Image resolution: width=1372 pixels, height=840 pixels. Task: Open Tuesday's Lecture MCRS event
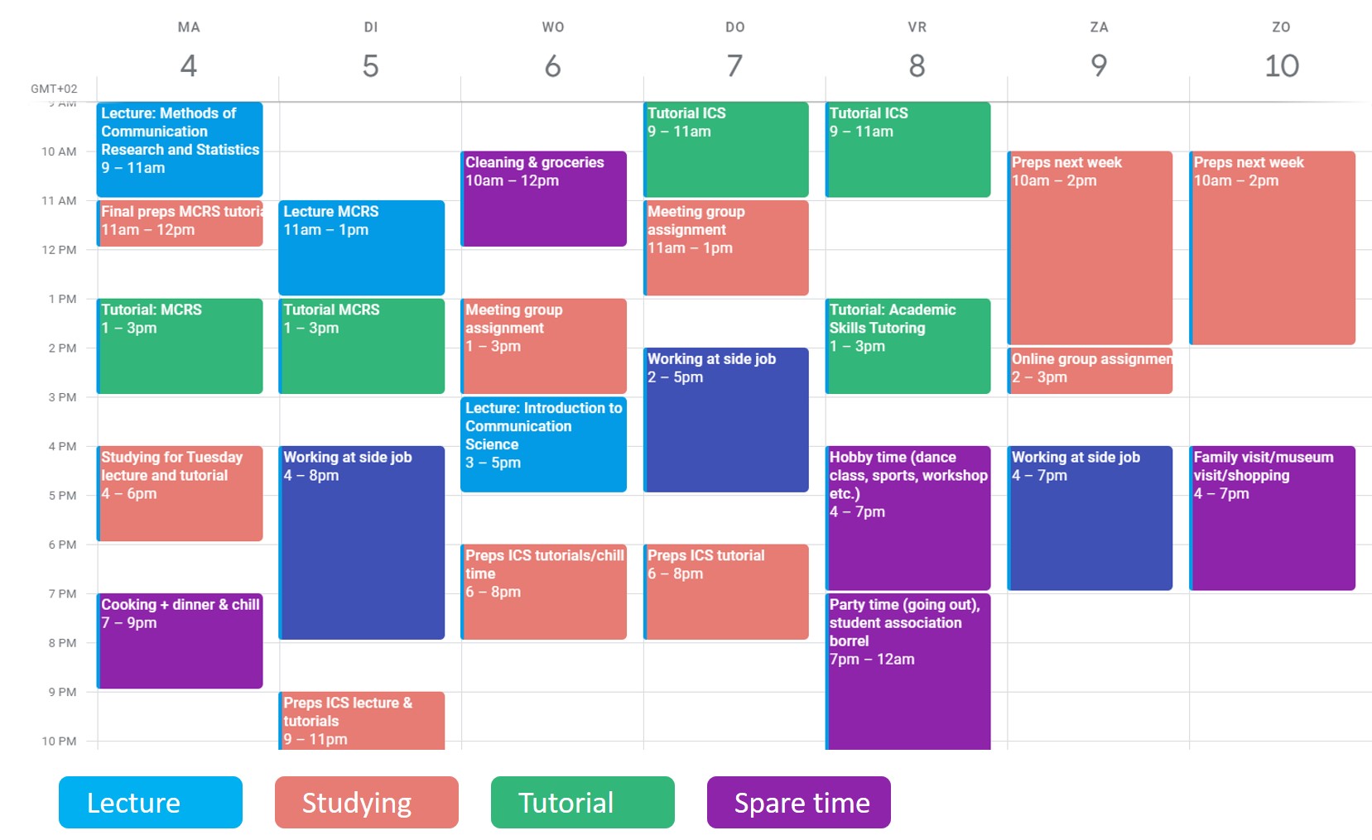tap(362, 247)
